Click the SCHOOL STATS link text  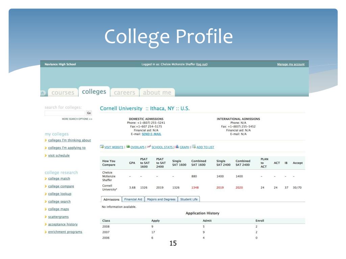pyautogui.click(x=162, y=147)
